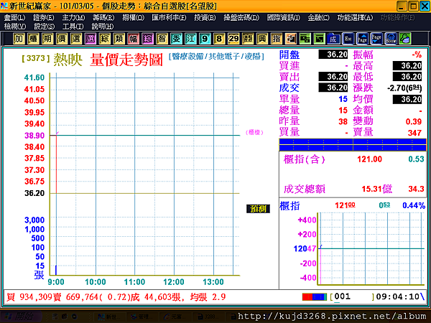Viewport: 431px width, 323px height.
Task: Open the 國際資訊(I) menu
Action: click(284, 17)
